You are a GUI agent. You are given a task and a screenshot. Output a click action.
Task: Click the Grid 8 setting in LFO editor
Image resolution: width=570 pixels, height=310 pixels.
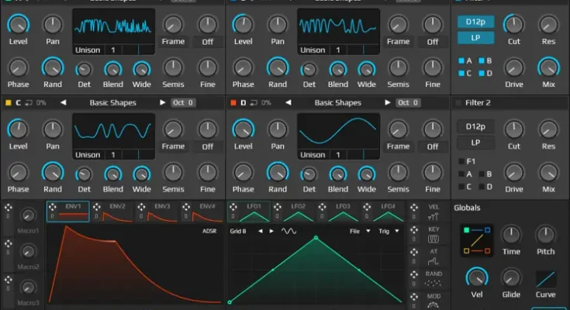click(x=238, y=231)
